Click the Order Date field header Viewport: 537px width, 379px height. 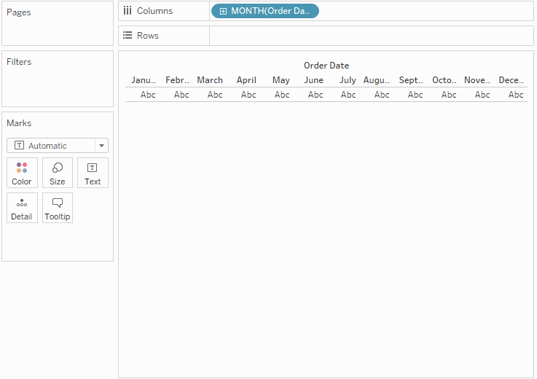coord(326,66)
